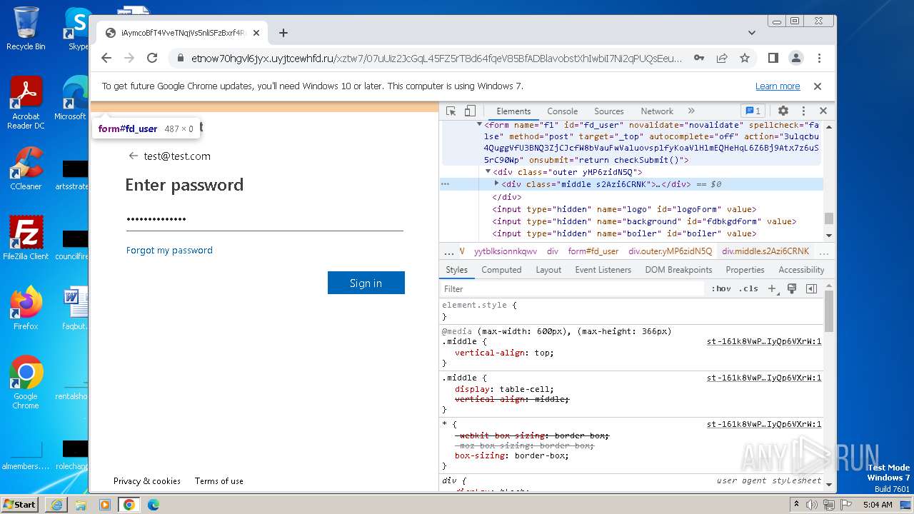Open Privacy & cookies link
The width and height of the screenshot is (914, 514).
[147, 481]
